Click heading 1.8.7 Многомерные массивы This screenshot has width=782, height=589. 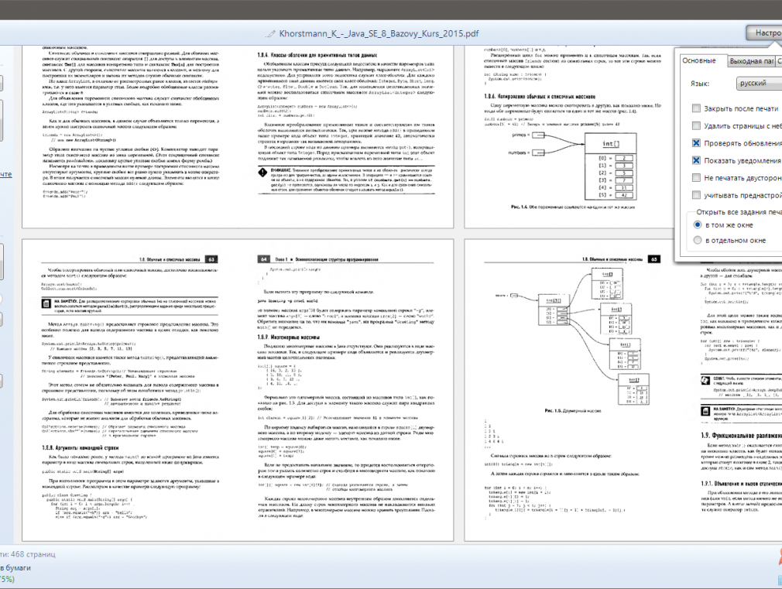(288, 337)
